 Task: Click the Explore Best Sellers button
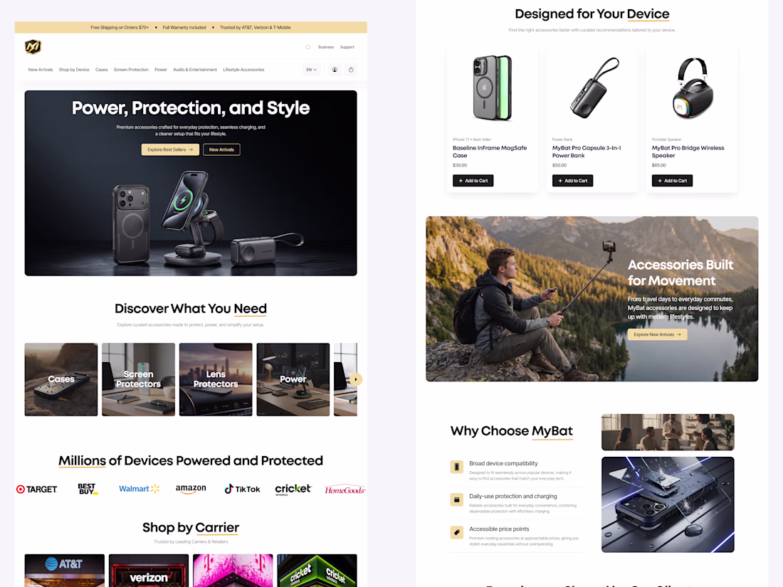pos(170,149)
